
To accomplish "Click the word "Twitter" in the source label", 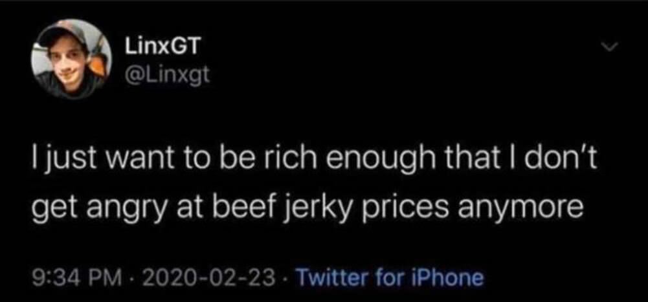I will click(331, 278).
